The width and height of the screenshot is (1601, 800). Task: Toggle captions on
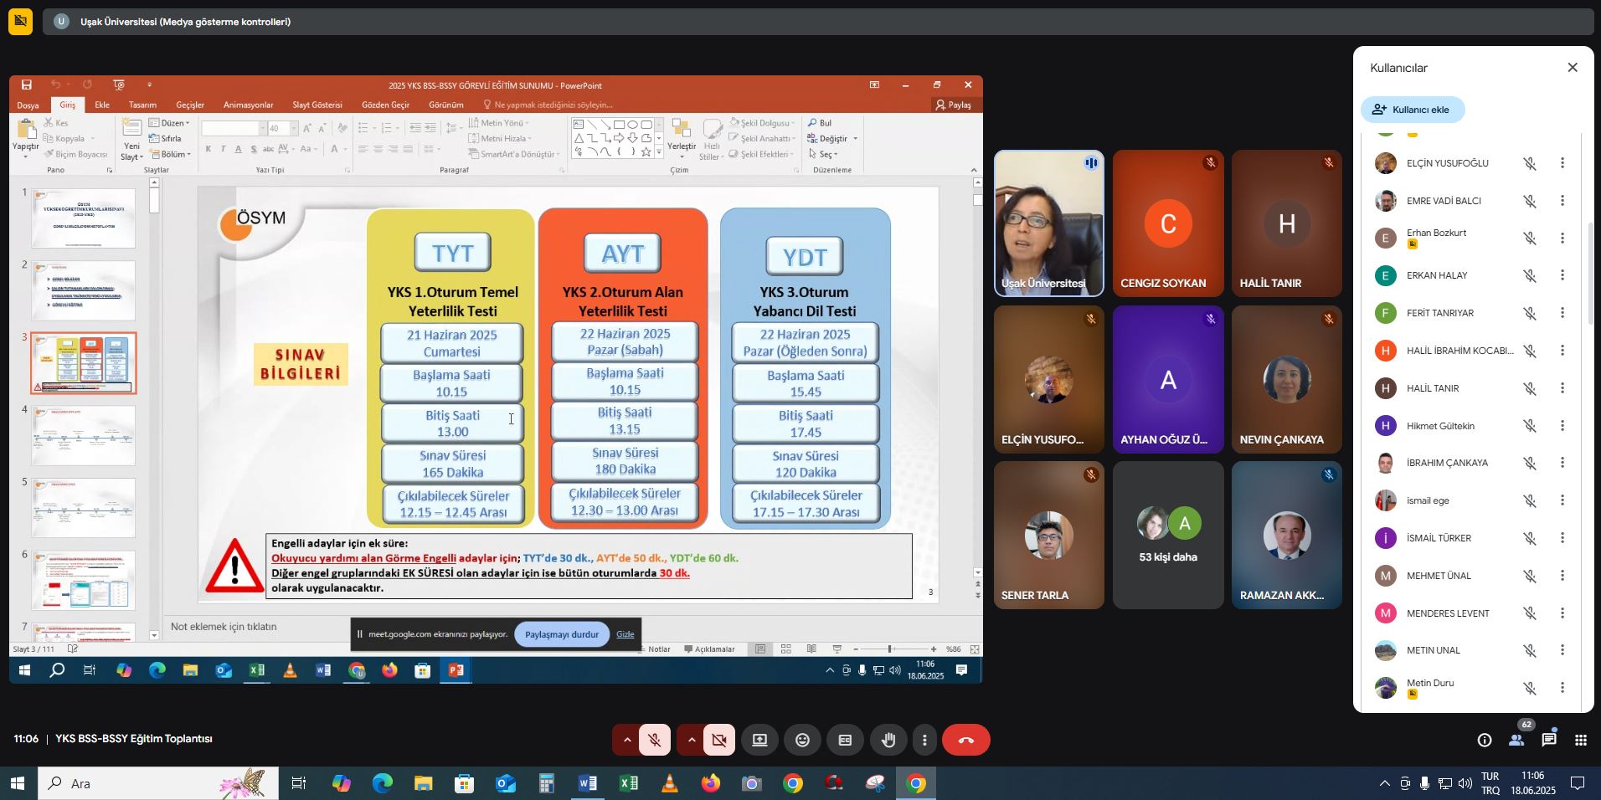[845, 740]
